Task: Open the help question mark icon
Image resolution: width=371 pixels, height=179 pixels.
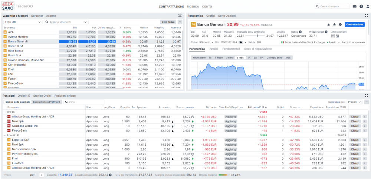Action: tap(361, 6)
